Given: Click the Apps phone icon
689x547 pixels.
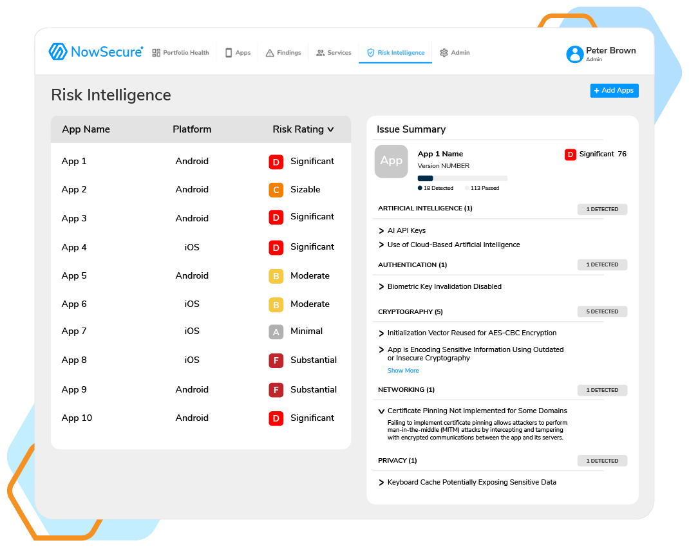Looking at the screenshot, I should tap(229, 53).
